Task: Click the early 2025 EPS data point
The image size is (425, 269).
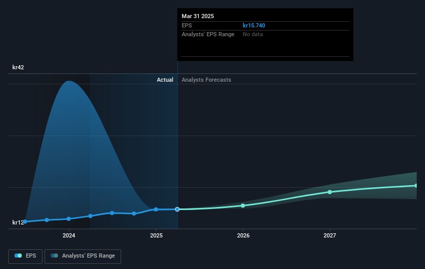Action: (156, 210)
